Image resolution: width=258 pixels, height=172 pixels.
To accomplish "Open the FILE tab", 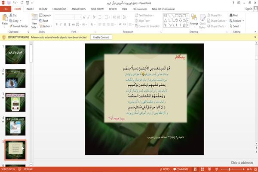I will [x=6, y=9].
